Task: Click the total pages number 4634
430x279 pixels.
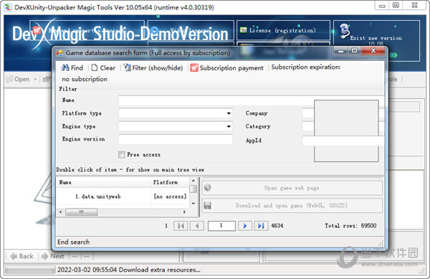Action: pyautogui.click(x=277, y=226)
